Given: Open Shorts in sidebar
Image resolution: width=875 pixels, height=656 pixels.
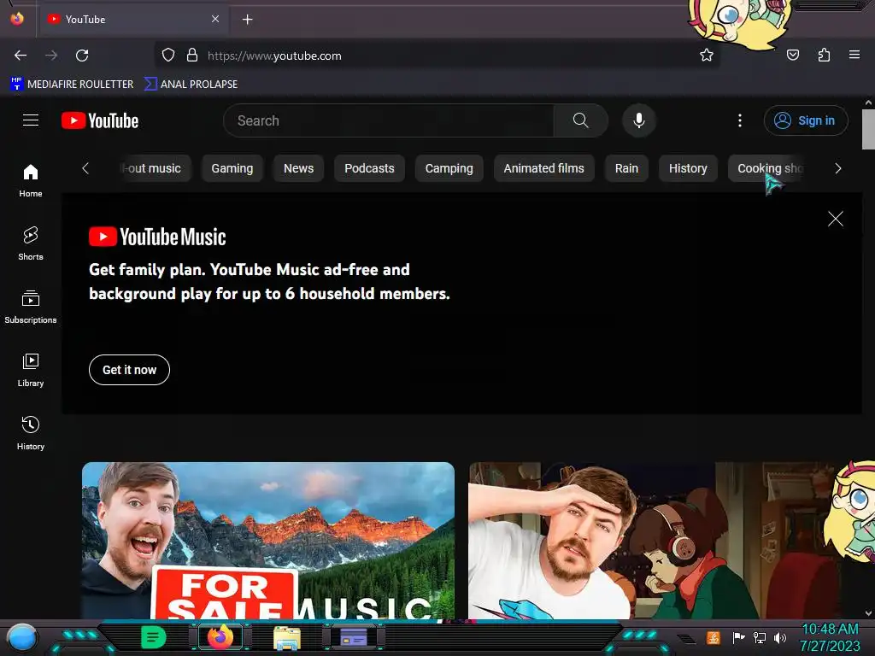Looking at the screenshot, I should 31,243.
